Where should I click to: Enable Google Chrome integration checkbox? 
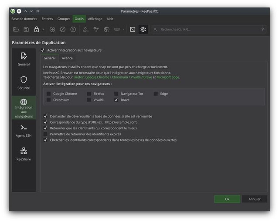point(48,94)
